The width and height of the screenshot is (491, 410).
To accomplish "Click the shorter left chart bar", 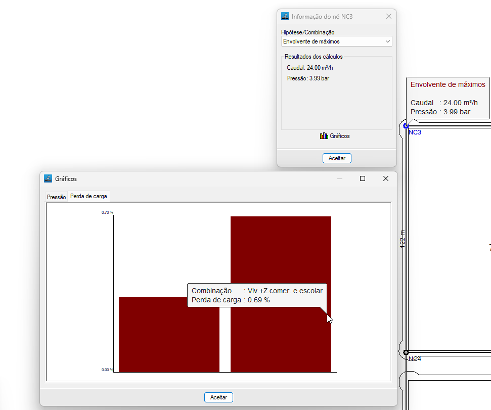I will (x=169, y=334).
